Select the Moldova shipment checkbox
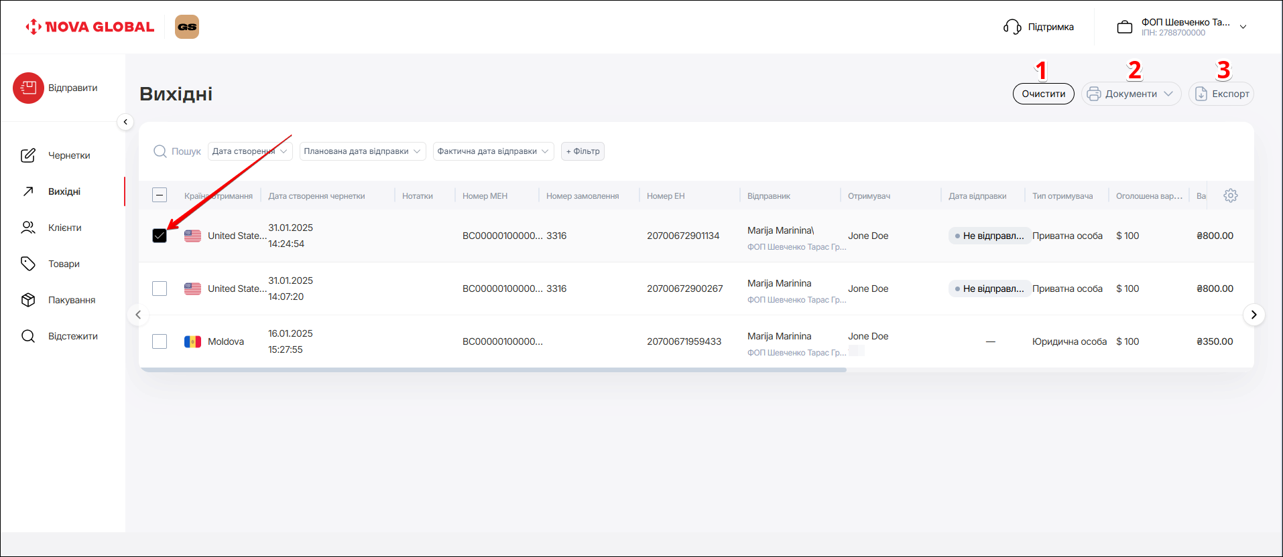The height and width of the screenshot is (557, 1283). point(160,341)
